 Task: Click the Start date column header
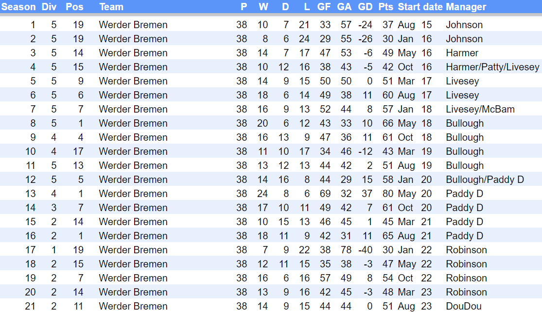click(x=420, y=7)
